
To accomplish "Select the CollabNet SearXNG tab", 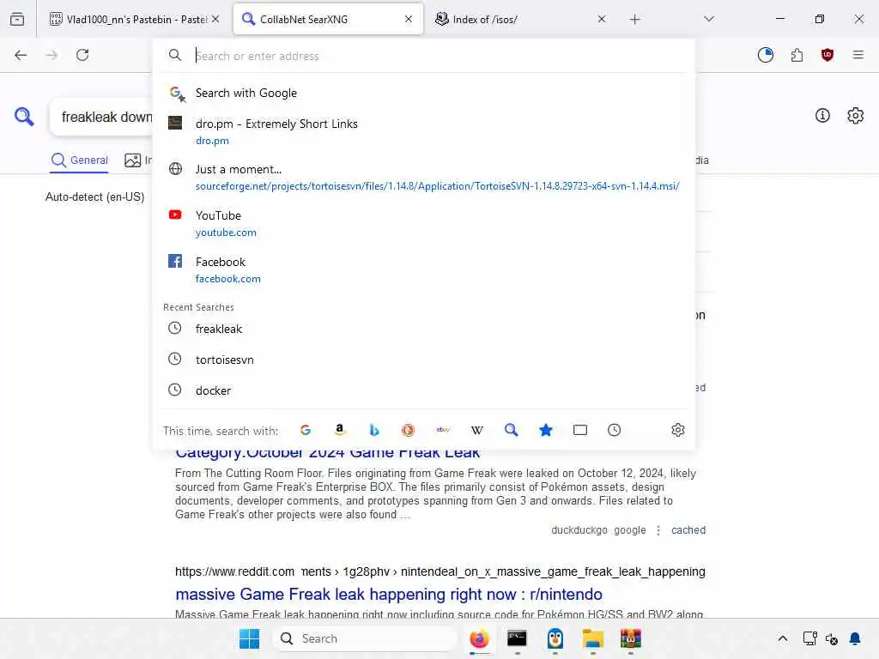I will point(328,20).
